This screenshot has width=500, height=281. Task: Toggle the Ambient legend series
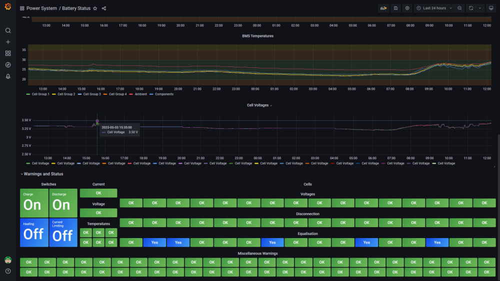tap(138, 94)
